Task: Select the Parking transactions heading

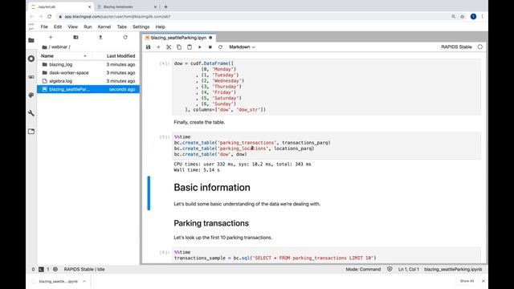Action: click(211, 223)
